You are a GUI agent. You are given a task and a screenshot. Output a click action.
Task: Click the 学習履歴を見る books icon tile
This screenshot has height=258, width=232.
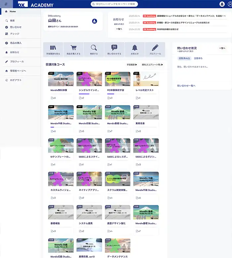(53, 49)
